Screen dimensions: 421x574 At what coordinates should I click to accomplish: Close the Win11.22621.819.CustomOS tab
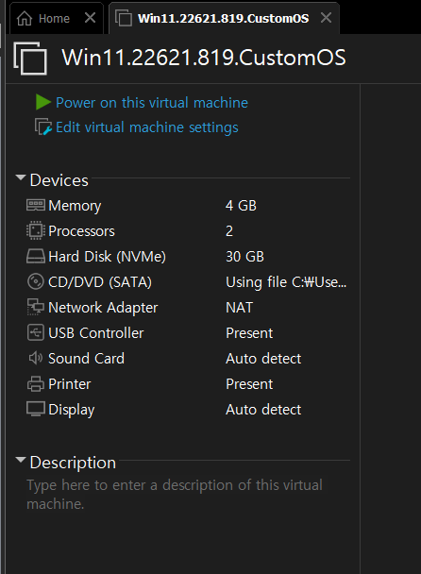coord(326,18)
